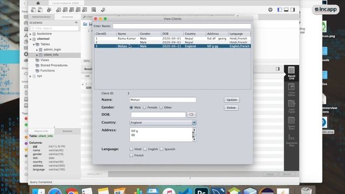Open MySQL Workbench home screen icon
This screenshot has height=194, width=345.
(38, 3)
